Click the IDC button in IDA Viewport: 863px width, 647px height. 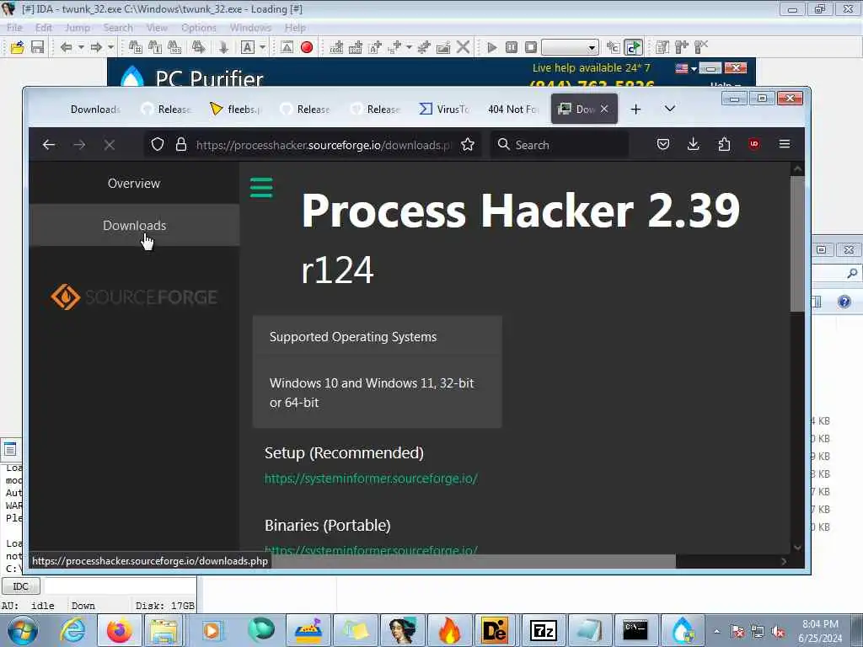(20, 586)
